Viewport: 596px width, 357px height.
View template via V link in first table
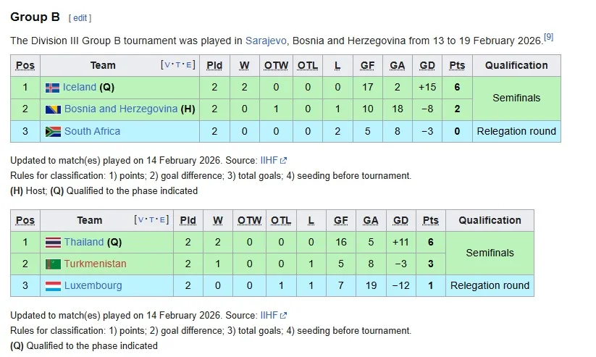168,65
